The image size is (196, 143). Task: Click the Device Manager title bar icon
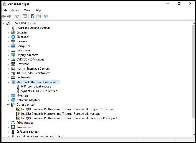coord(4,4)
